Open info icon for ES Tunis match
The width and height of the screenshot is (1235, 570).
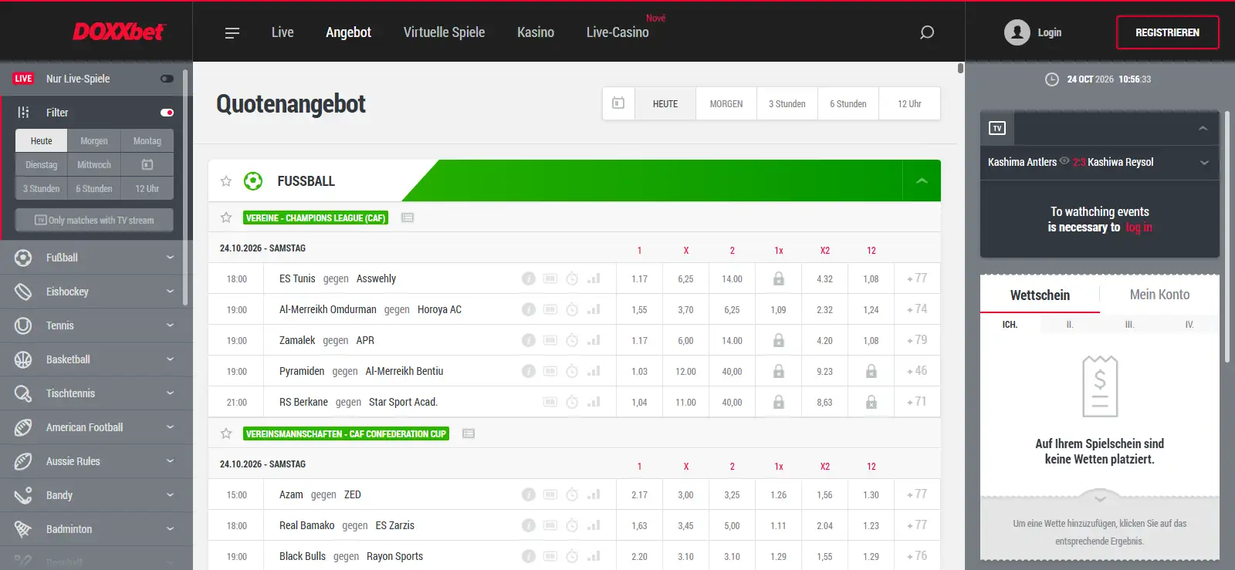529,278
